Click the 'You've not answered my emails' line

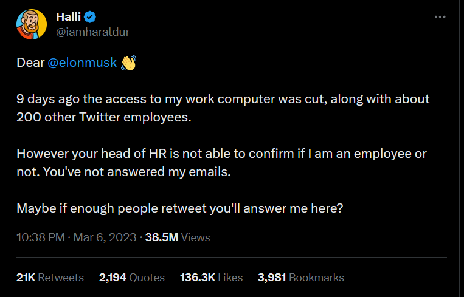pos(137,172)
